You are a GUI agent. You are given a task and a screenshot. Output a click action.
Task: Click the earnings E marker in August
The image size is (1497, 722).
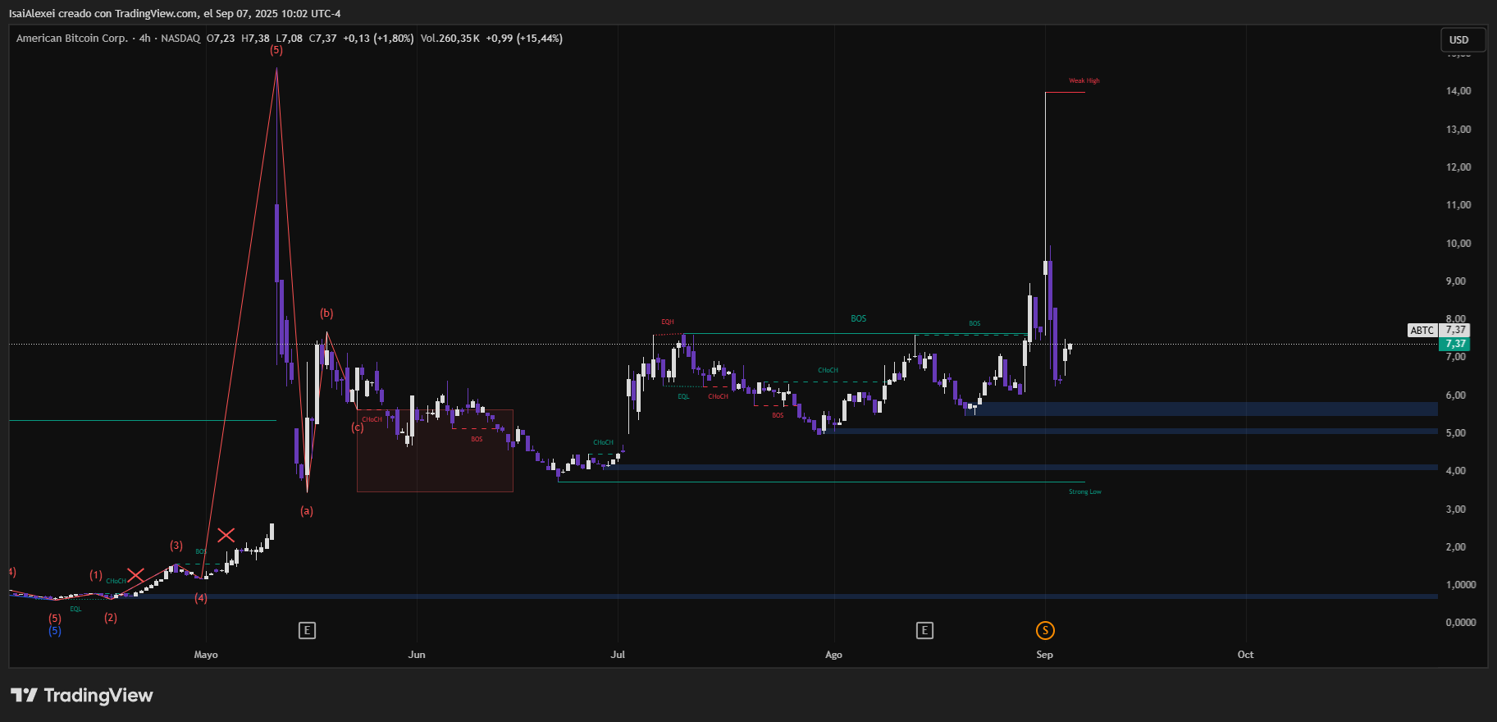924,630
